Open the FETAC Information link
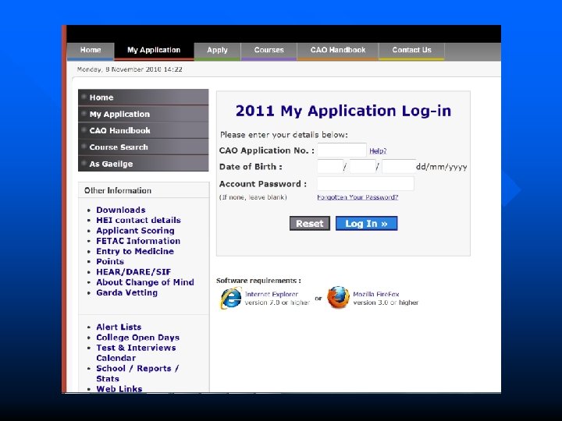 click(138, 241)
